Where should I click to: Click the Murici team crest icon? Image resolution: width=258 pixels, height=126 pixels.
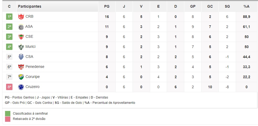[21, 47]
